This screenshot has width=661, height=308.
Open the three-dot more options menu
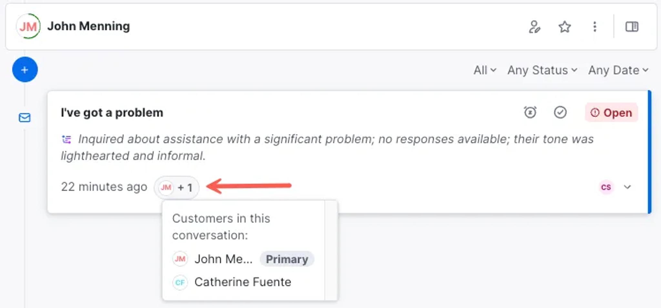tap(595, 27)
